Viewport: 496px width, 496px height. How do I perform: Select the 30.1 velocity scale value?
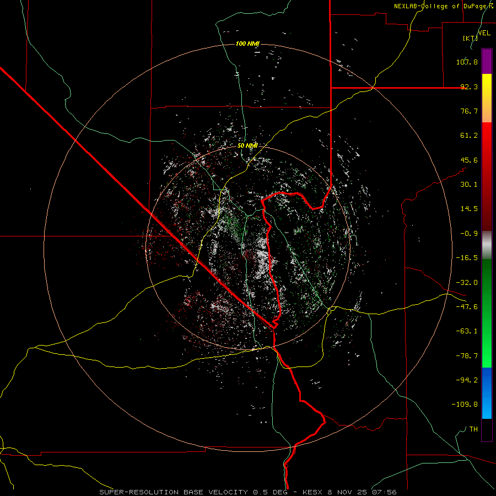pyautogui.click(x=469, y=185)
